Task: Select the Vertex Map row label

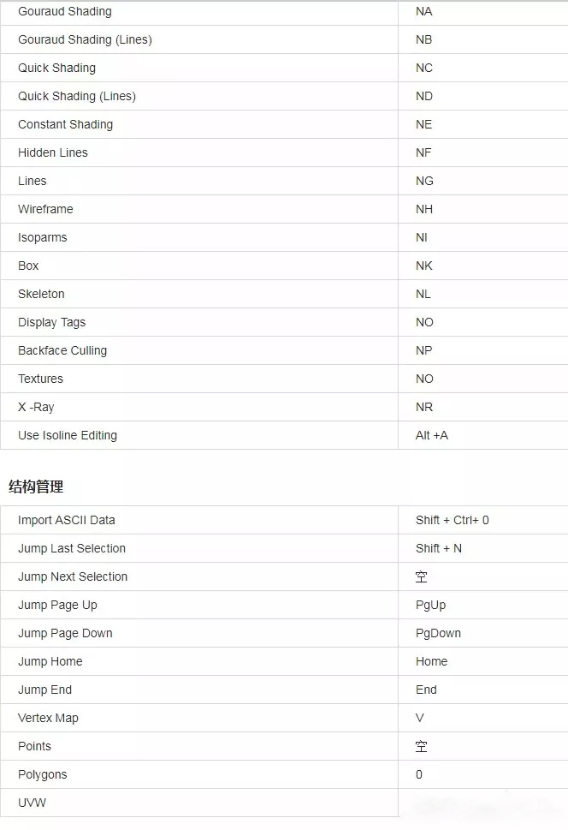Action: coord(48,718)
